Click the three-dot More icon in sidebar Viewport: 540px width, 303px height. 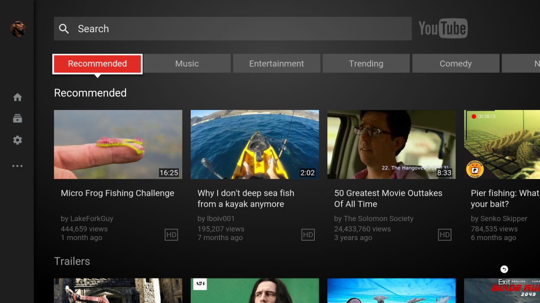pyautogui.click(x=17, y=165)
